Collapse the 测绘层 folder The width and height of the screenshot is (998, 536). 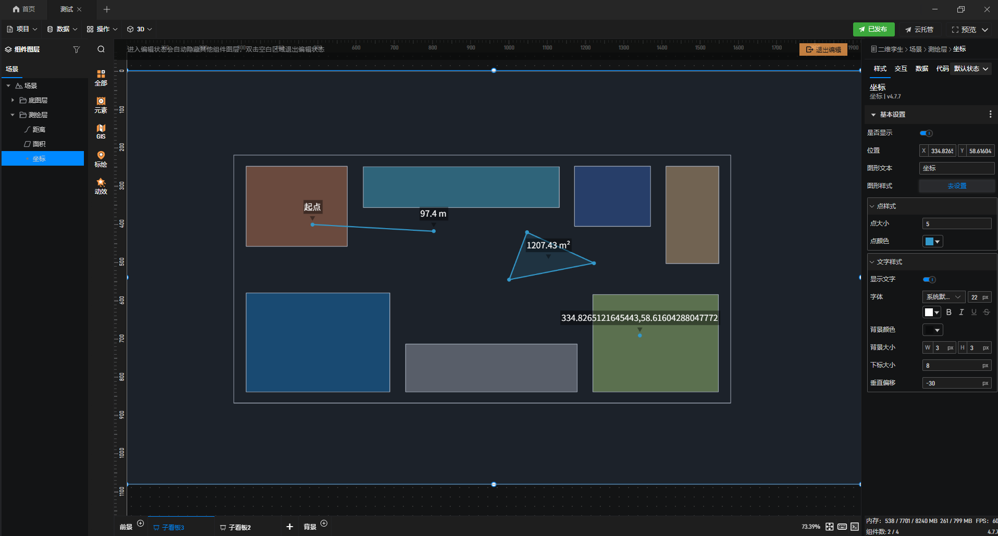13,115
